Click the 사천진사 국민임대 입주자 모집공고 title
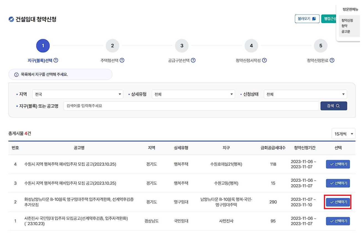This screenshot has width=363, height=233. tap(76, 221)
